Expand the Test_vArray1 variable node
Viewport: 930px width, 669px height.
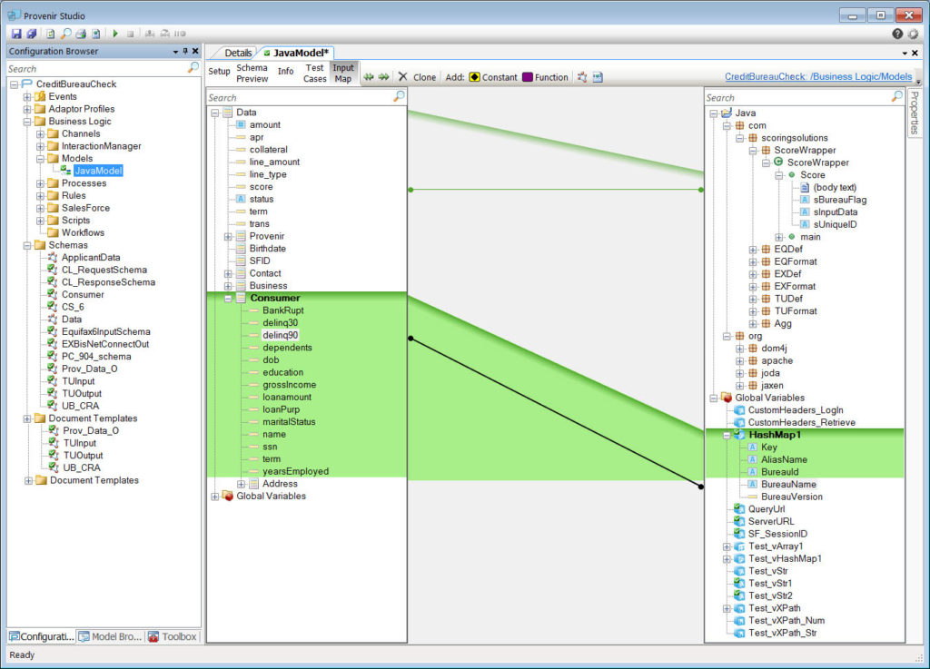pos(727,546)
